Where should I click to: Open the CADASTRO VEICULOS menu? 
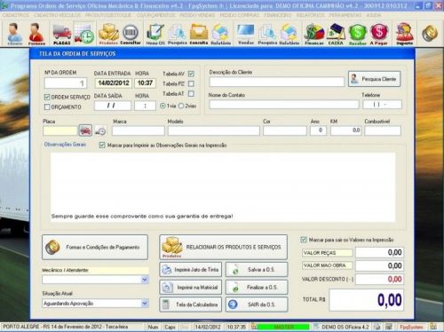pos(57,15)
